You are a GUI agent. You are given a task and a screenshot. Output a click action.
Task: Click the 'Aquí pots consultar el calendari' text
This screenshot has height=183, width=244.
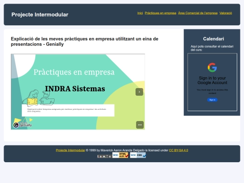point(212,48)
